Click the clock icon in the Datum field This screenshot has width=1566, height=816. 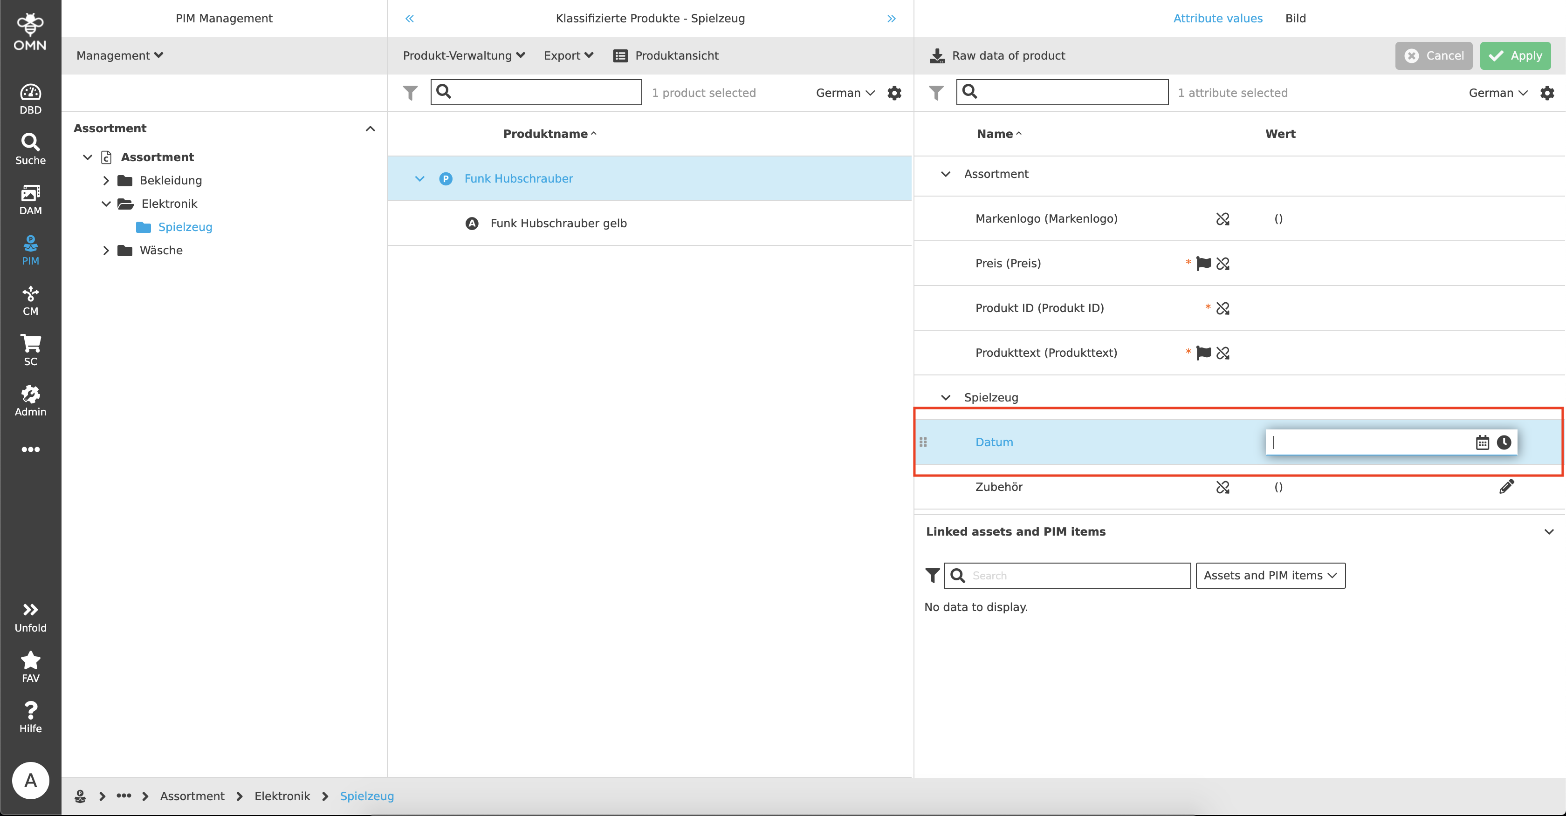[1504, 442]
